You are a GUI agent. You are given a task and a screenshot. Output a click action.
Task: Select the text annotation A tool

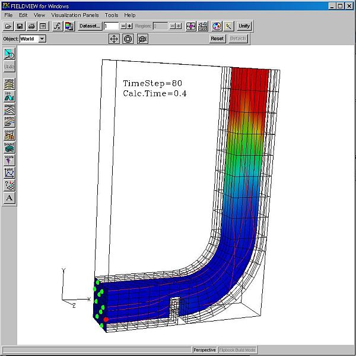coord(9,198)
